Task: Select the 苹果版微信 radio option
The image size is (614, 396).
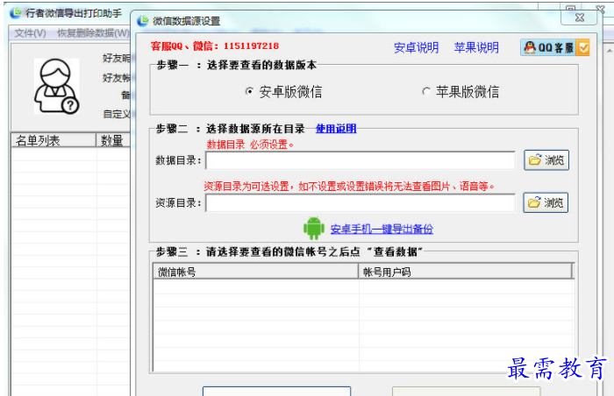Action: tap(460, 92)
